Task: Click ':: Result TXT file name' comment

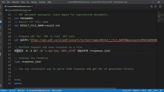Action: coord(31,22)
